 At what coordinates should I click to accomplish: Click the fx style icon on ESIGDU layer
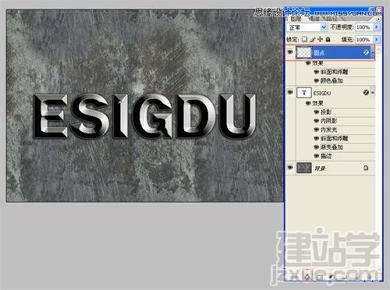coord(366,92)
